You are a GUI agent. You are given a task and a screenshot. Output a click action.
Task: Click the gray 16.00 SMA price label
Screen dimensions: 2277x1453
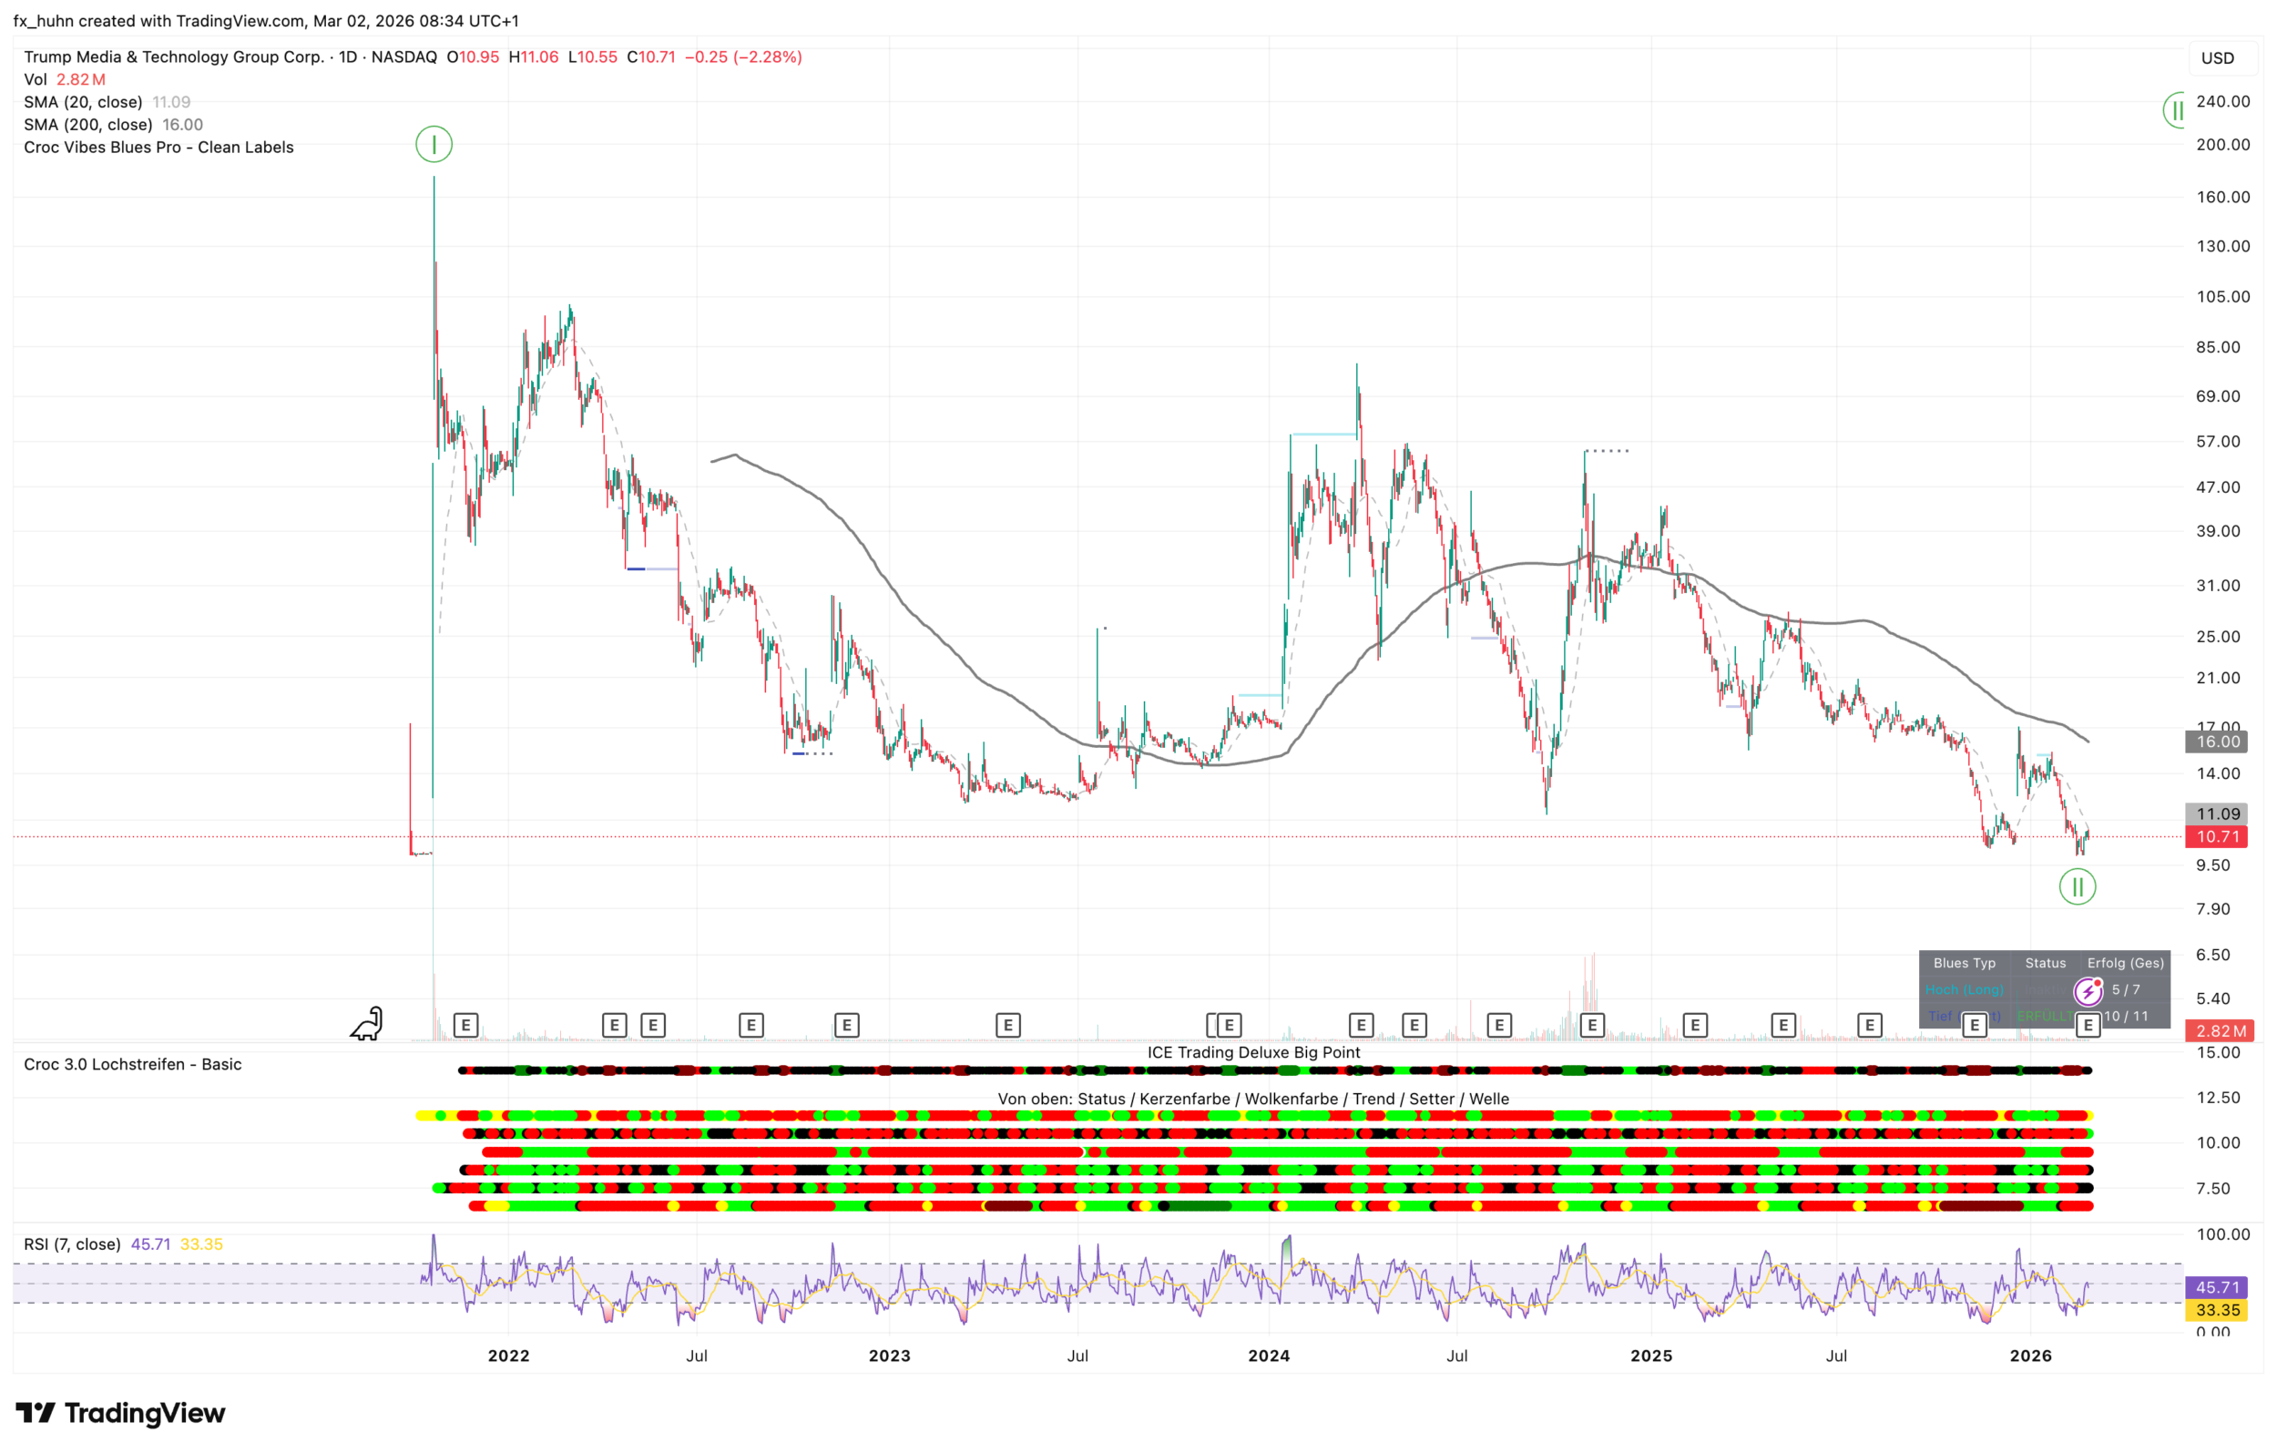[2218, 742]
